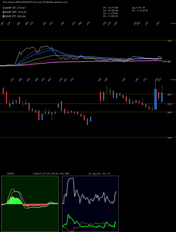
Task: Select the 'DOW PT: 255.64' legend text
Action: (x=15, y=16)
